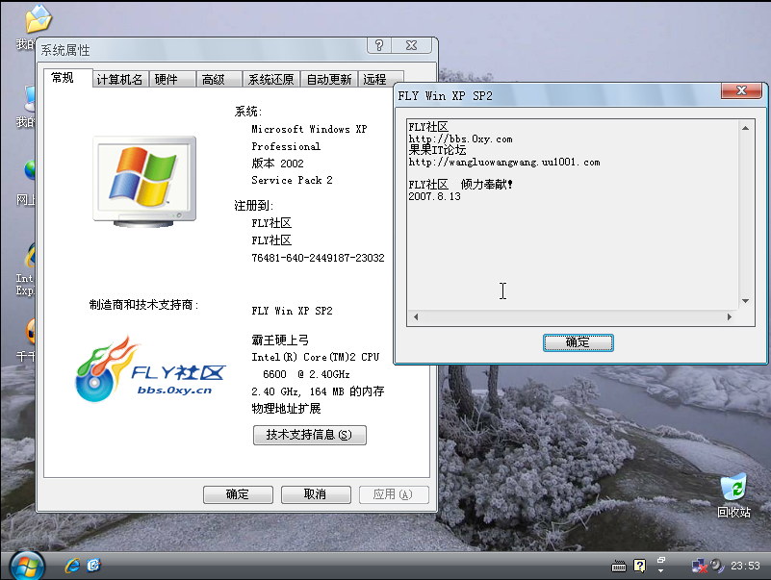Image resolution: width=771 pixels, height=580 pixels.
Task: Click the keyboard icon on the language bar
Action: 619,567
